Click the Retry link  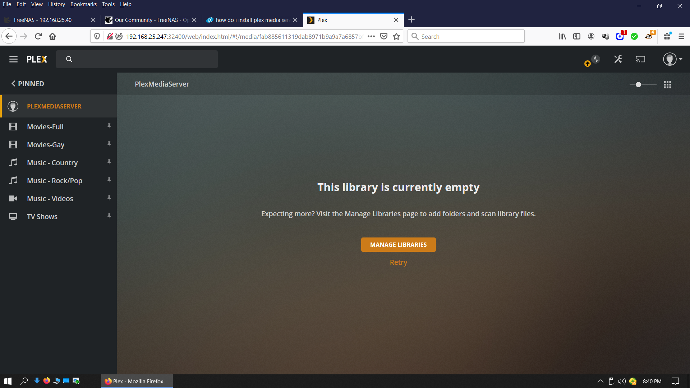point(398,262)
